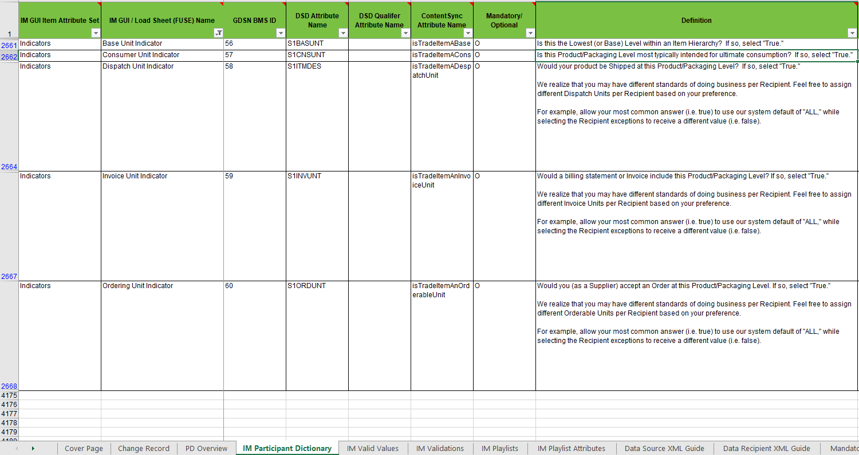The height and width of the screenshot is (455, 859).
Task: Open the Change Record sheet tab
Action: point(144,448)
